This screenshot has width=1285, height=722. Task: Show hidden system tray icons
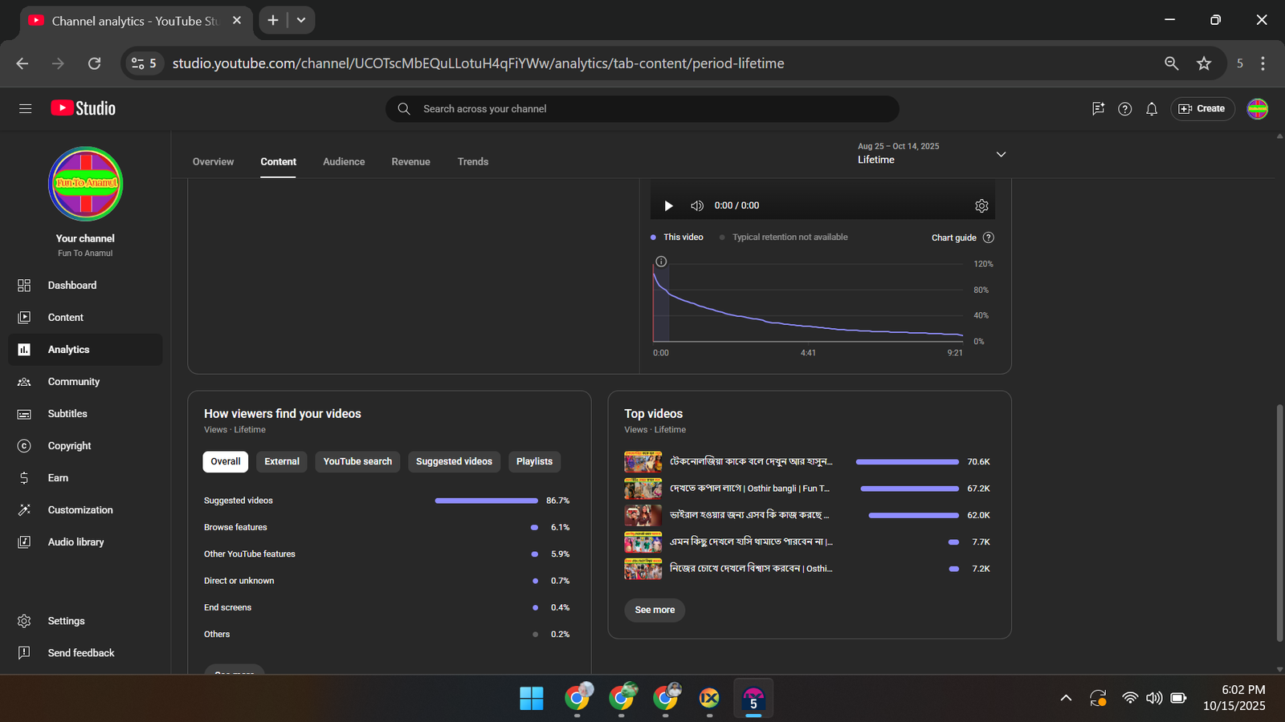(1066, 698)
